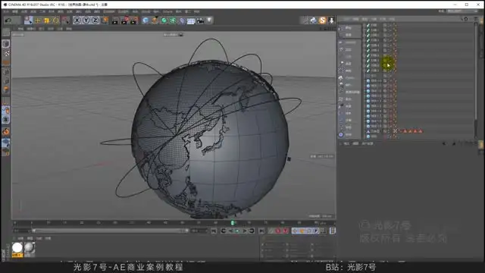Toggle scale keyframe recording
The image size is (485, 273).
click(x=302, y=231)
